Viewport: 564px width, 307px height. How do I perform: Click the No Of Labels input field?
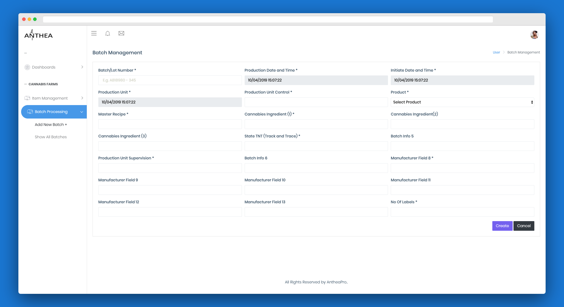pos(462,212)
